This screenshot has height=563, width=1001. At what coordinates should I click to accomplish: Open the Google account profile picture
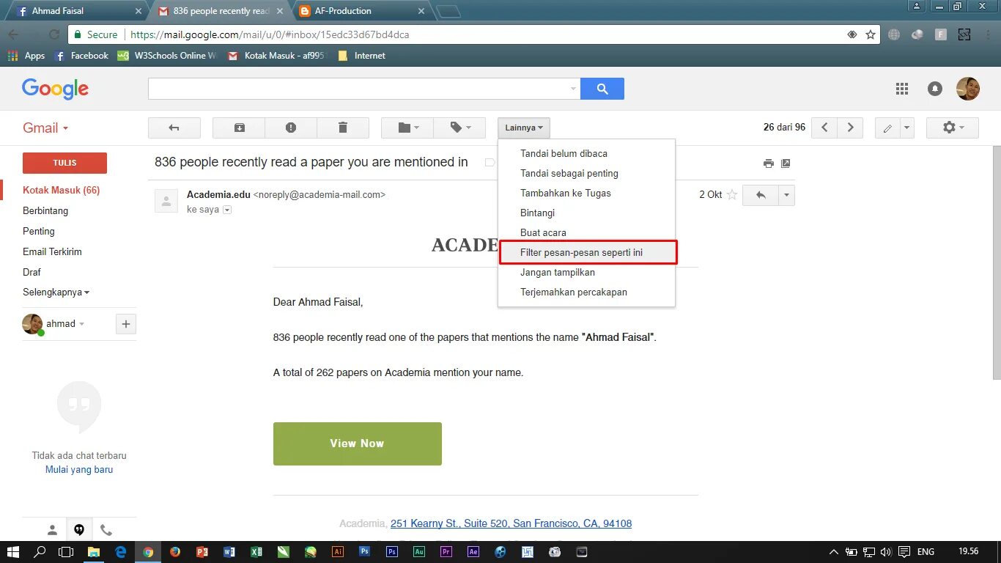click(968, 89)
